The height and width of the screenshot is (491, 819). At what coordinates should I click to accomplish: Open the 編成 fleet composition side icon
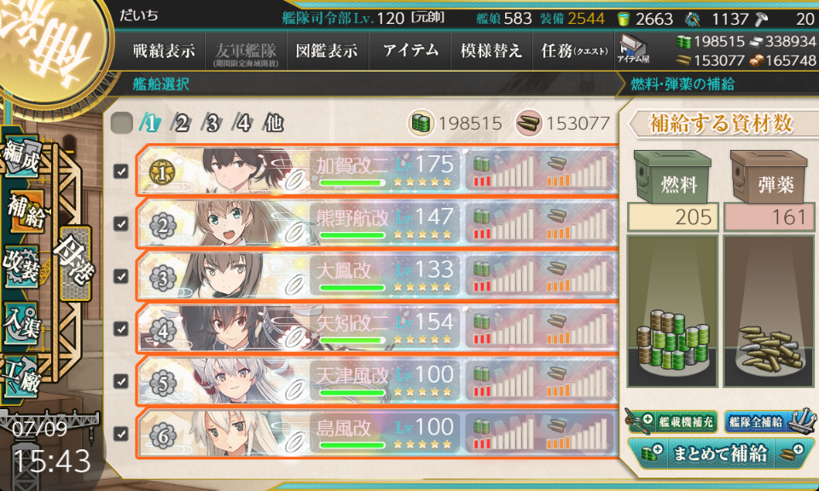click(21, 157)
